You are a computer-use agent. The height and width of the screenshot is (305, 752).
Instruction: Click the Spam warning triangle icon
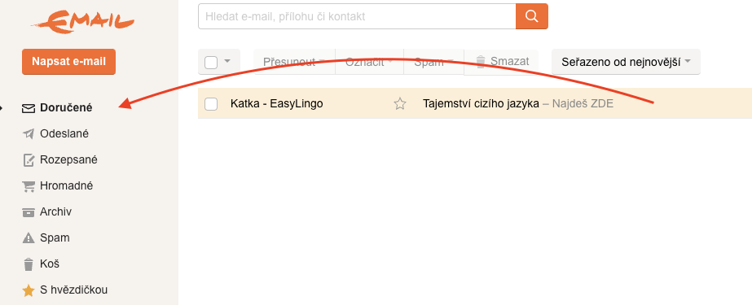(29, 238)
